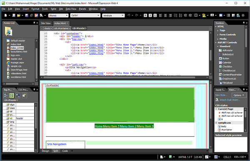Apply Underline from the toolbar
Screen dimensions: 250x161
coord(155,15)
